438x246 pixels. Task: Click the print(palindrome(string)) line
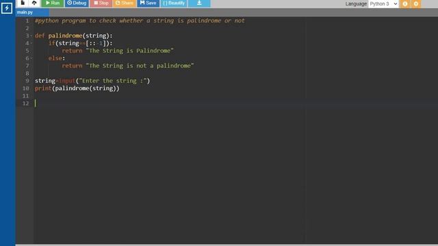(x=77, y=88)
